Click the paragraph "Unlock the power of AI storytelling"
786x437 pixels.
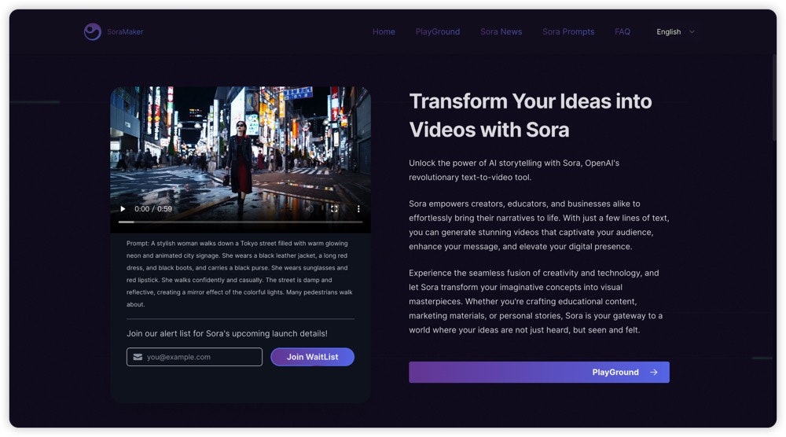[514, 170]
